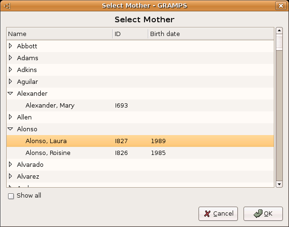This screenshot has width=289, height=227.
Task: Collapse the Alonso surname group
Action: (10, 129)
